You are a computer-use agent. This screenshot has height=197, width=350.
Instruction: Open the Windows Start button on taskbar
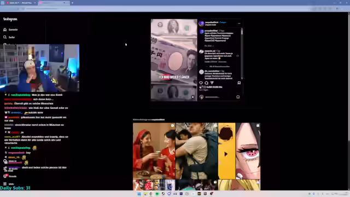tap(139, 194)
